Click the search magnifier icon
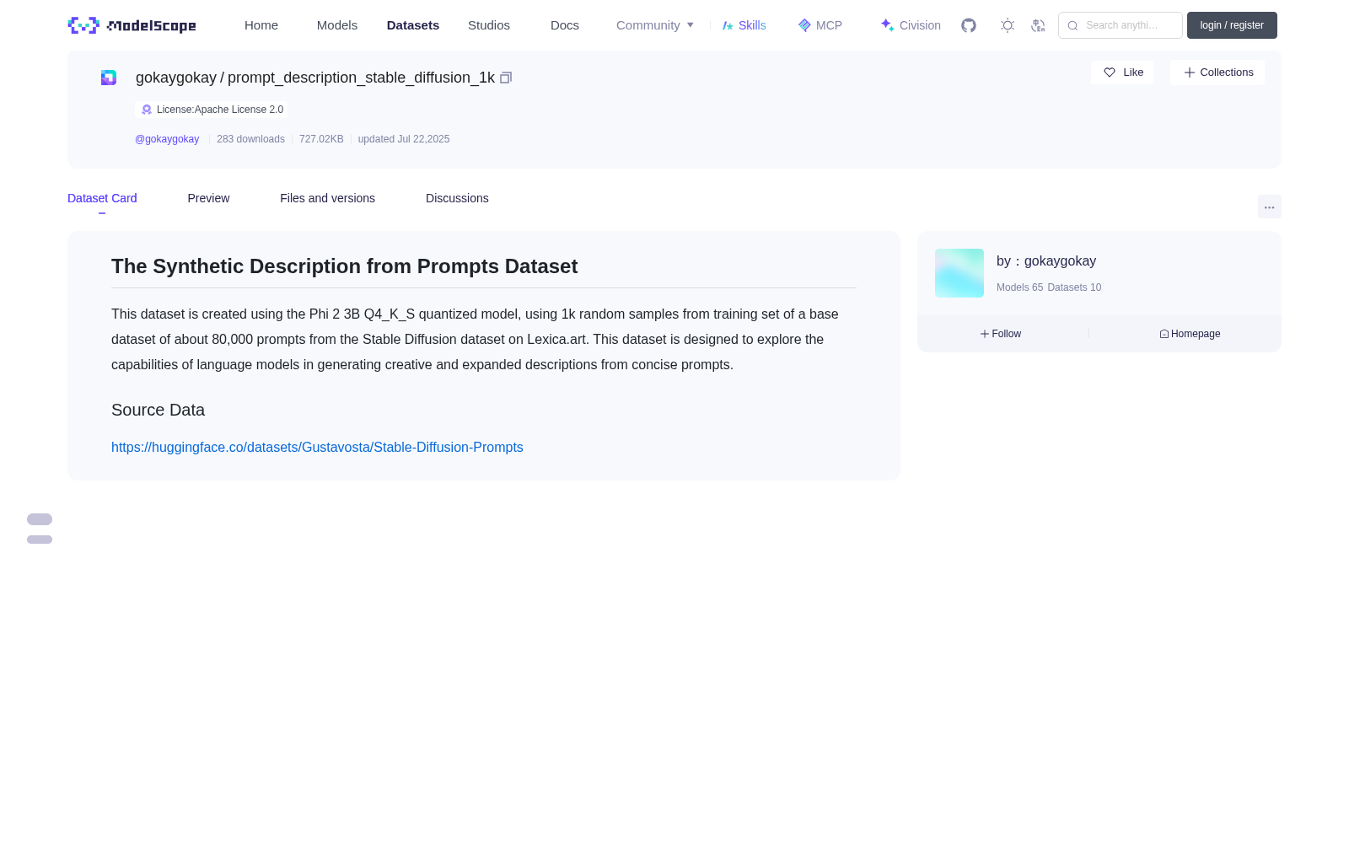Screen dimensions: 1349x843 1072,25
